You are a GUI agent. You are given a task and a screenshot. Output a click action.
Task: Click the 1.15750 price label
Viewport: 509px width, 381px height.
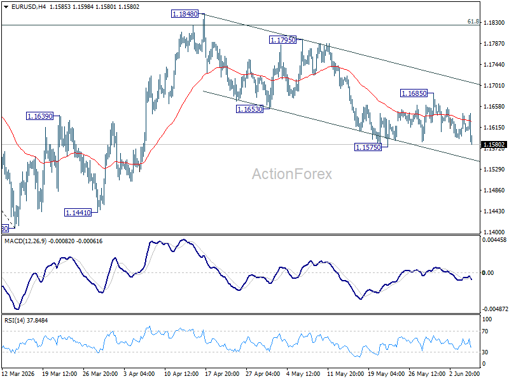[368, 147]
